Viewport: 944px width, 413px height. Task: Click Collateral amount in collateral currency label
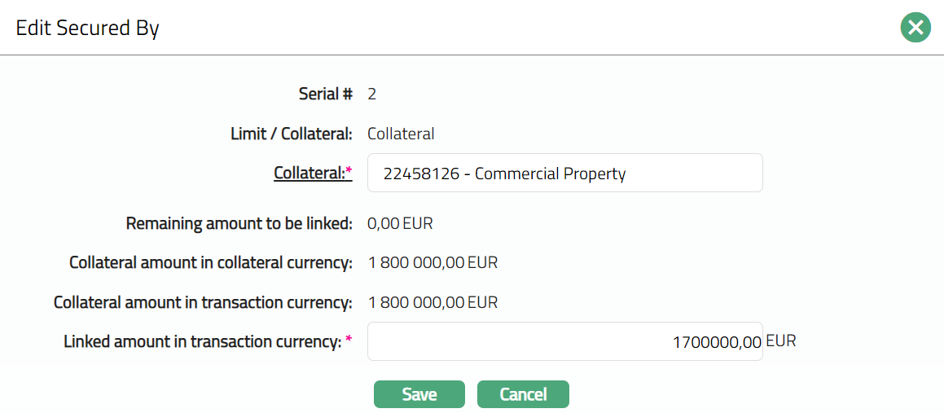pyautogui.click(x=210, y=263)
